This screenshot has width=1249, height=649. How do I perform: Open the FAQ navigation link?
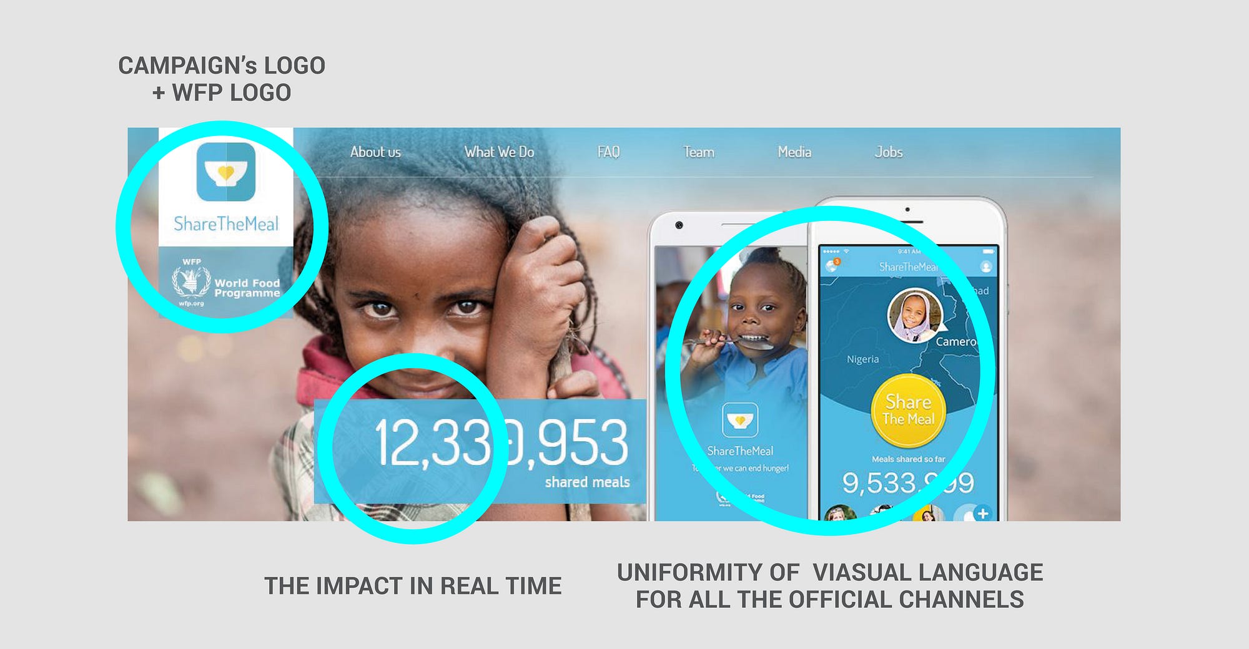(608, 152)
